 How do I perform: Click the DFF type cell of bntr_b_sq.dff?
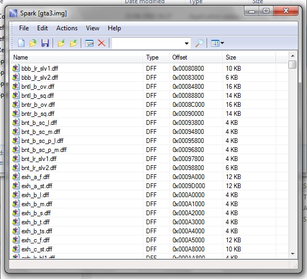coord(151,113)
